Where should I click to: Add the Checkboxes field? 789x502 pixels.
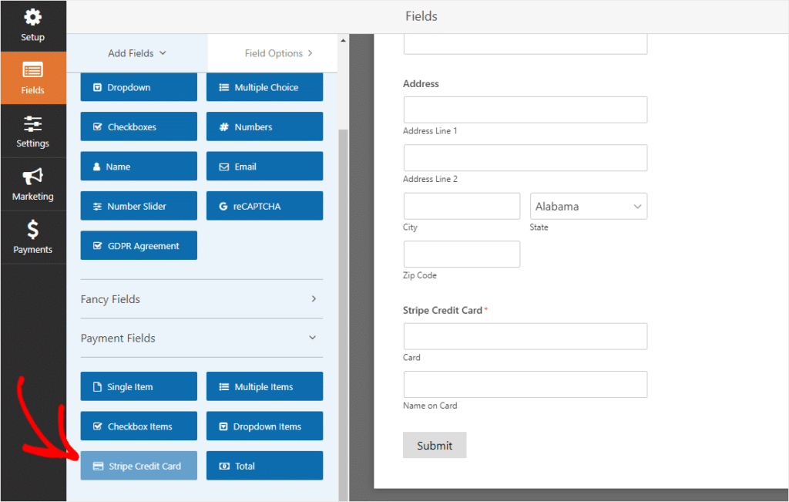138,126
